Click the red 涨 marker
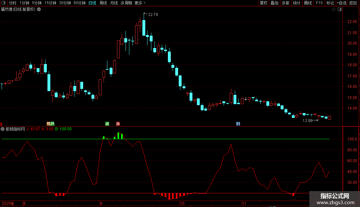This screenshot has width=360, height=207. (x=118, y=124)
